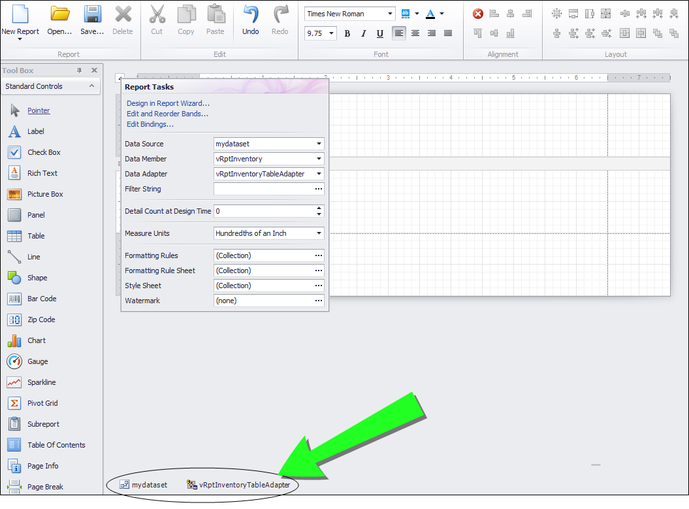Viewport: 689px width, 509px height.
Task: Expand the New Report dropdown arrow
Action: click(x=20, y=40)
